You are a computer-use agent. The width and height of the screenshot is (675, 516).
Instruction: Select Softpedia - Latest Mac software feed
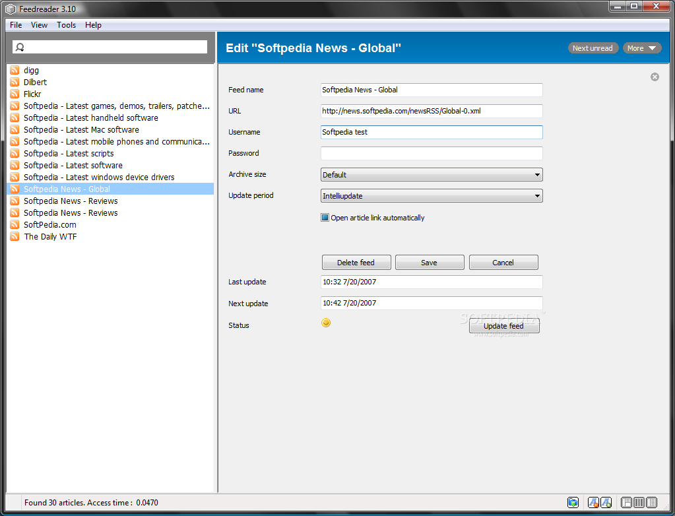[110, 129]
